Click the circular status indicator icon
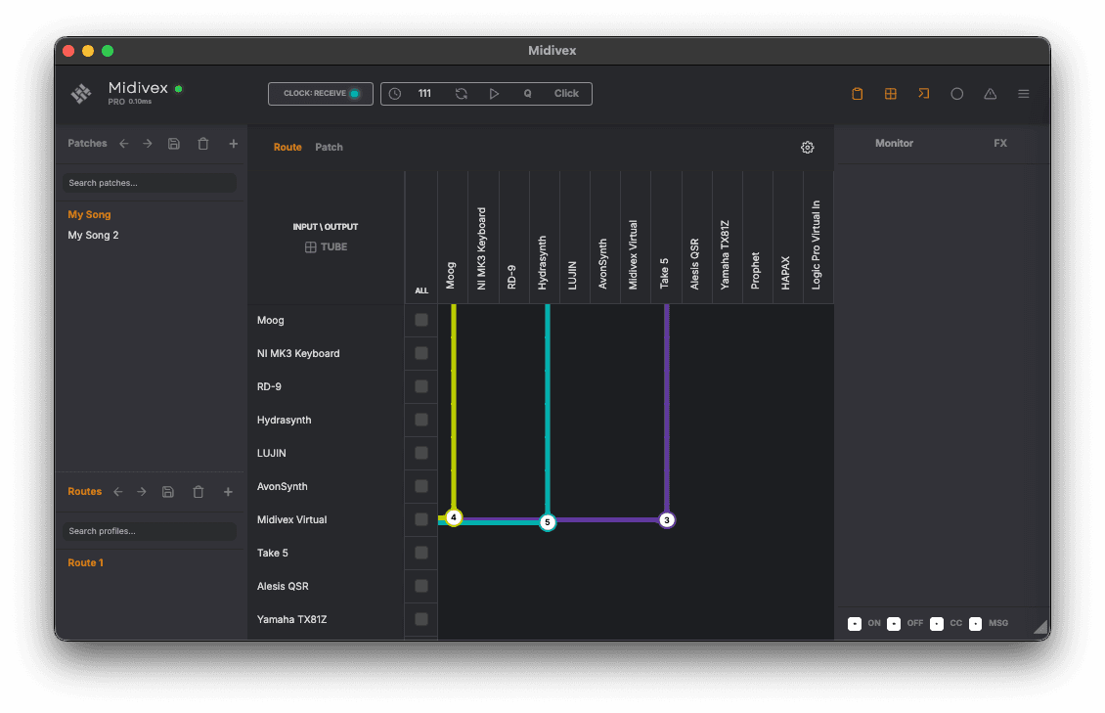The height and width of the screenshot is (713, 1105). click(x=956, y=93)
